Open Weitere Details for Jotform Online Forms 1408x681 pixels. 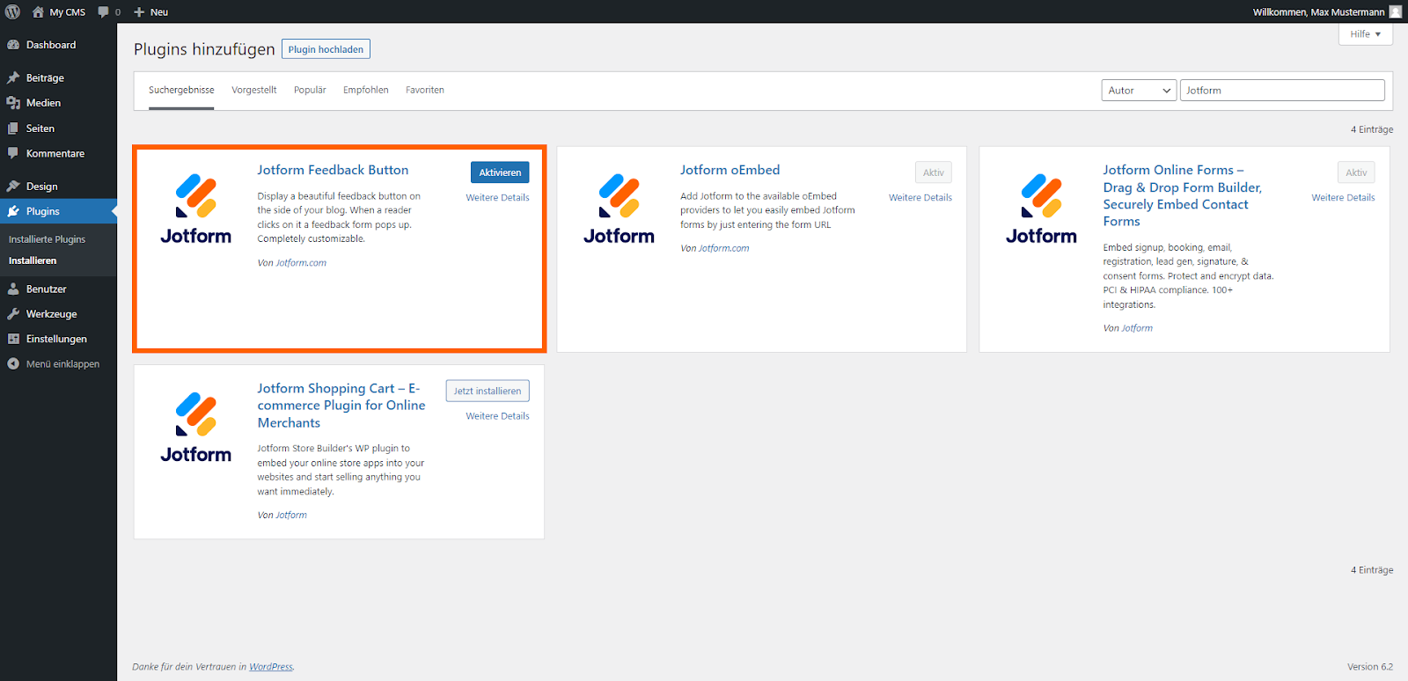pos(1343,198)
